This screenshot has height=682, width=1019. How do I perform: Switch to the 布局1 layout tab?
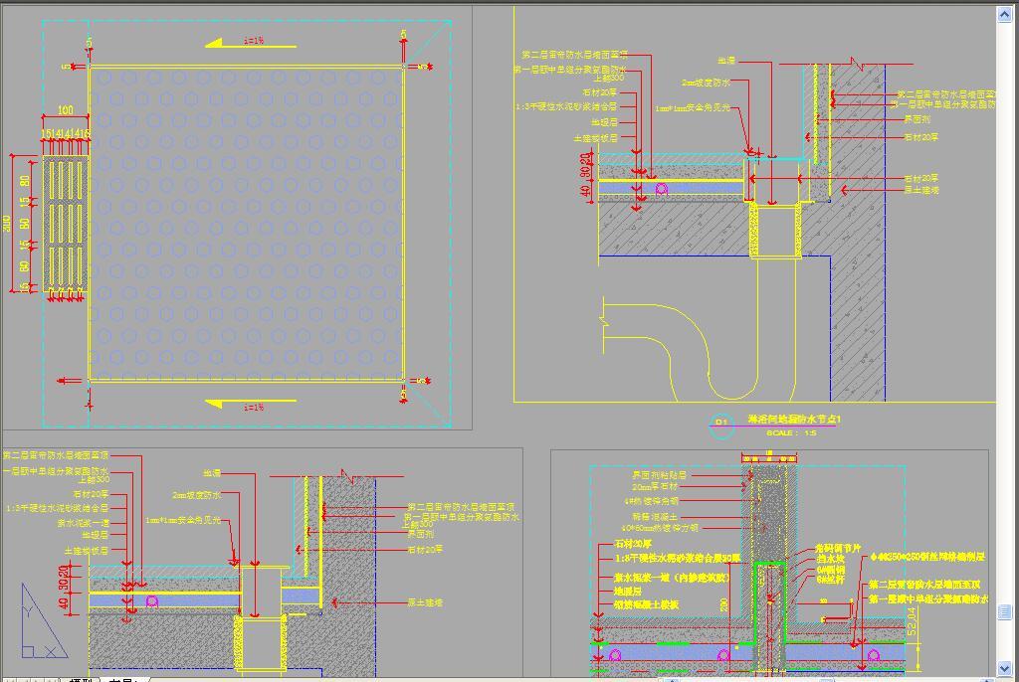[x=123, y=679]
